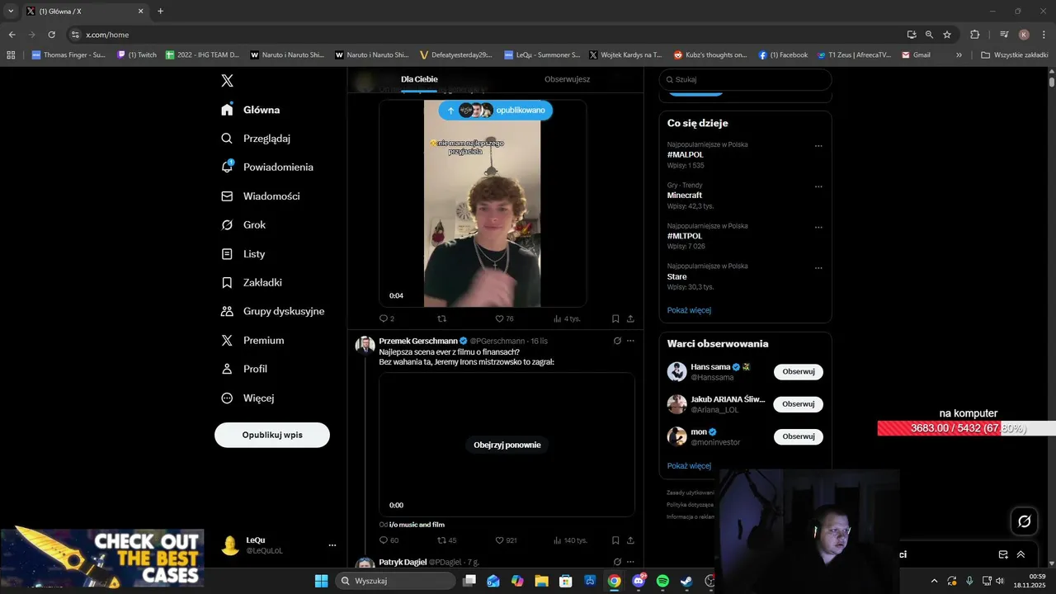Screen dimensions: 1056x594
Task: Click Windows Start button
Action: 321,581
